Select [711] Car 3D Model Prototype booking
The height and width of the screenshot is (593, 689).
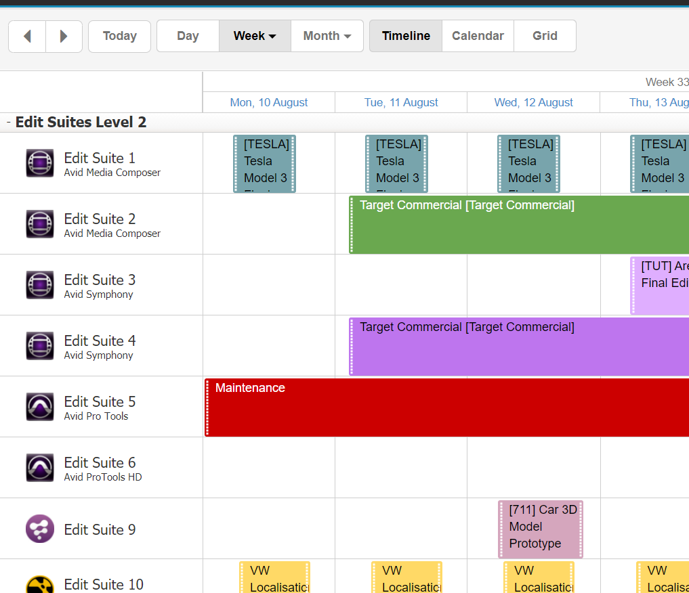pos(541,529)
